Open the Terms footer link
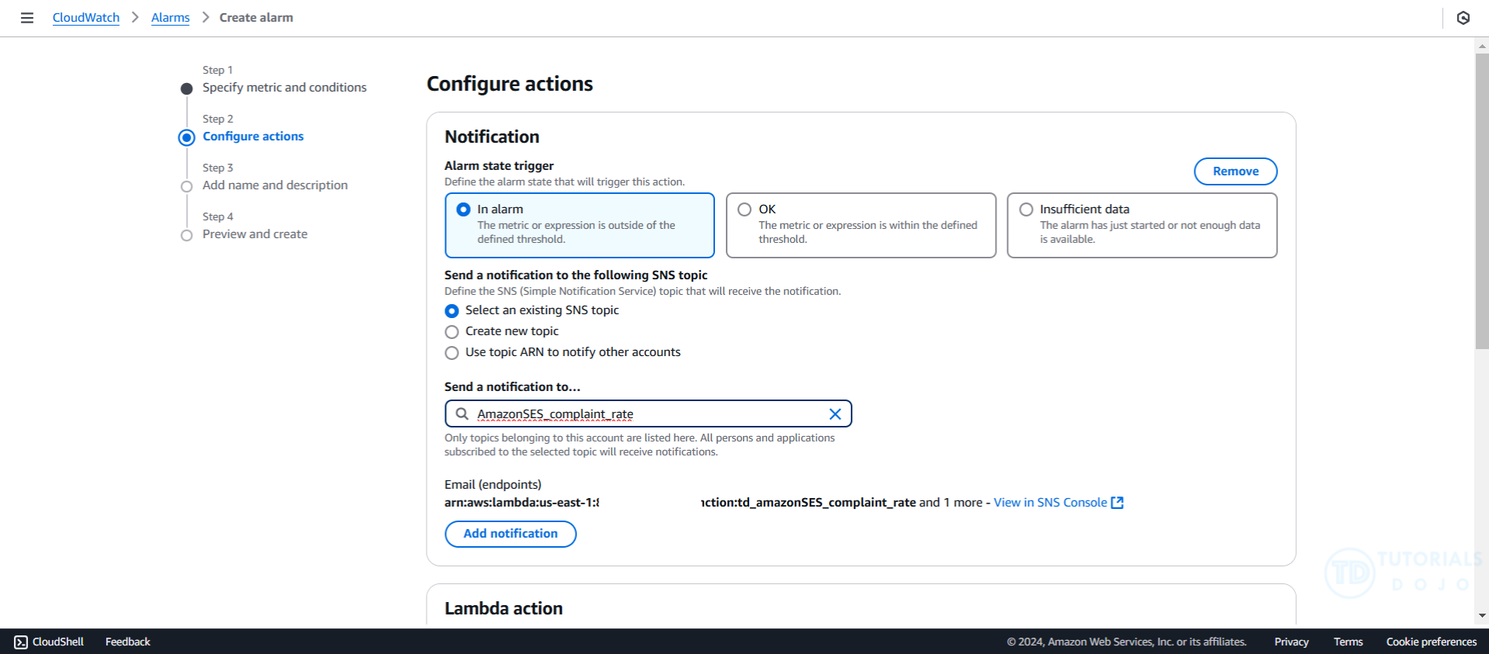The image size is (1489, 654). tap(1348, 642)
